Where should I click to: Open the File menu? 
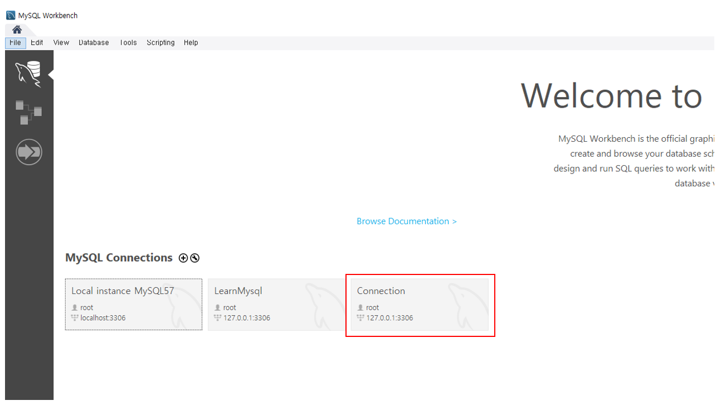pos(16,42)
